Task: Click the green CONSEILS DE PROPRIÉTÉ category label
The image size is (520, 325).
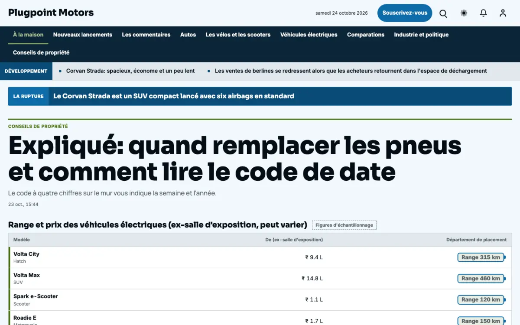Action: 38,127
